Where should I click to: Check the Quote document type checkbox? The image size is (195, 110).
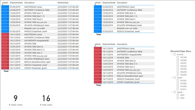coord(175,92)
